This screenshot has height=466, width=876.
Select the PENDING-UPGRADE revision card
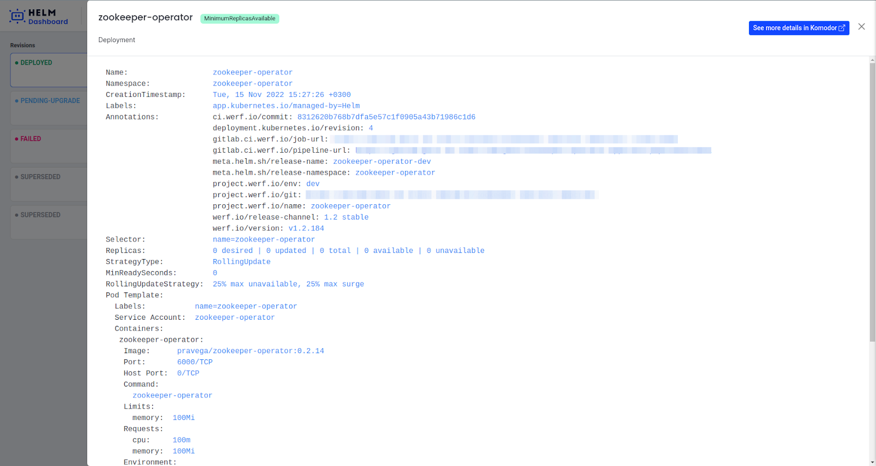49,108
